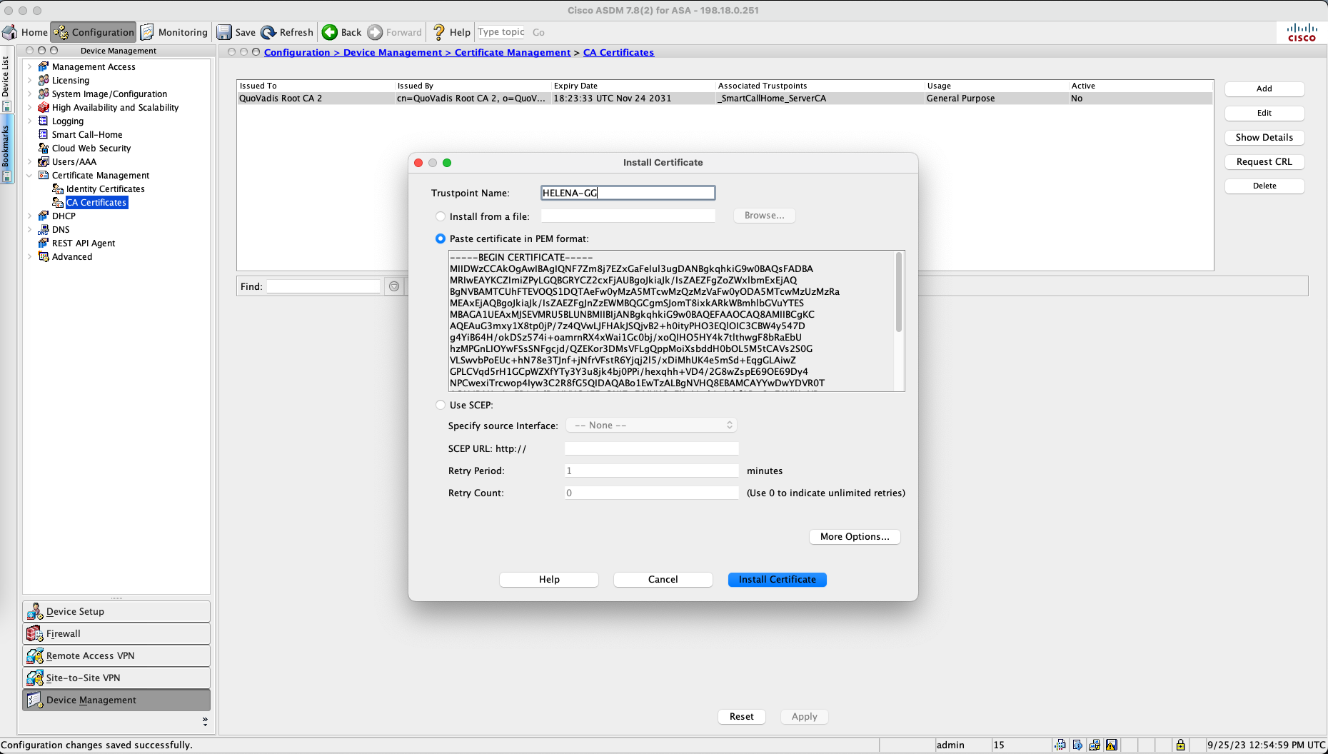Click the Install Certificate button

point(777,579)
